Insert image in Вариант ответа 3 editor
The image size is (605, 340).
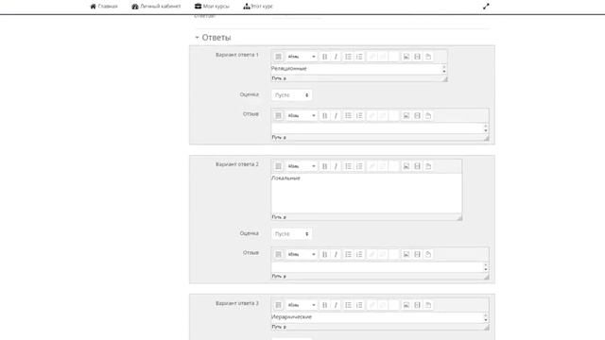point(406,305)
